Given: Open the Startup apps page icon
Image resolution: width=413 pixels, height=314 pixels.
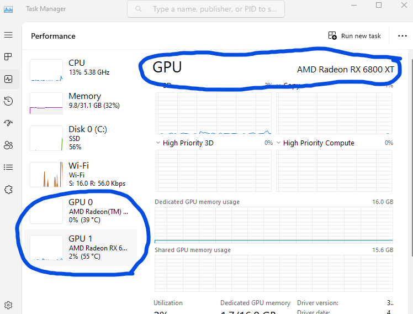Looking at the screenshot, I should 8,123.
